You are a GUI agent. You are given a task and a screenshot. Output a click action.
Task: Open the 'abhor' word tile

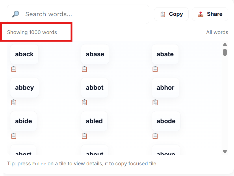pos(165,88)
